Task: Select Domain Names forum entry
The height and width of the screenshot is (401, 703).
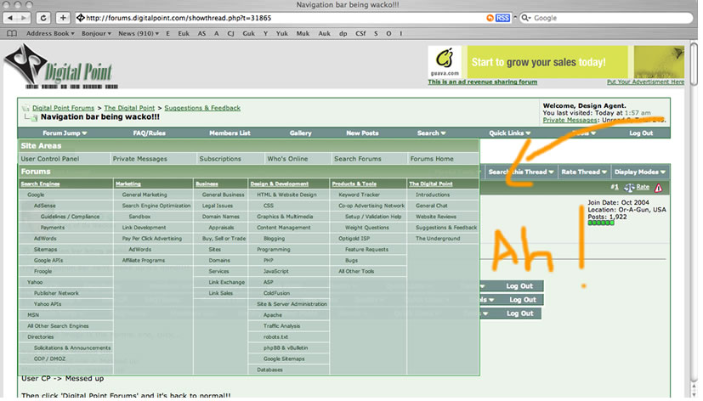Action: coord(220,217)
